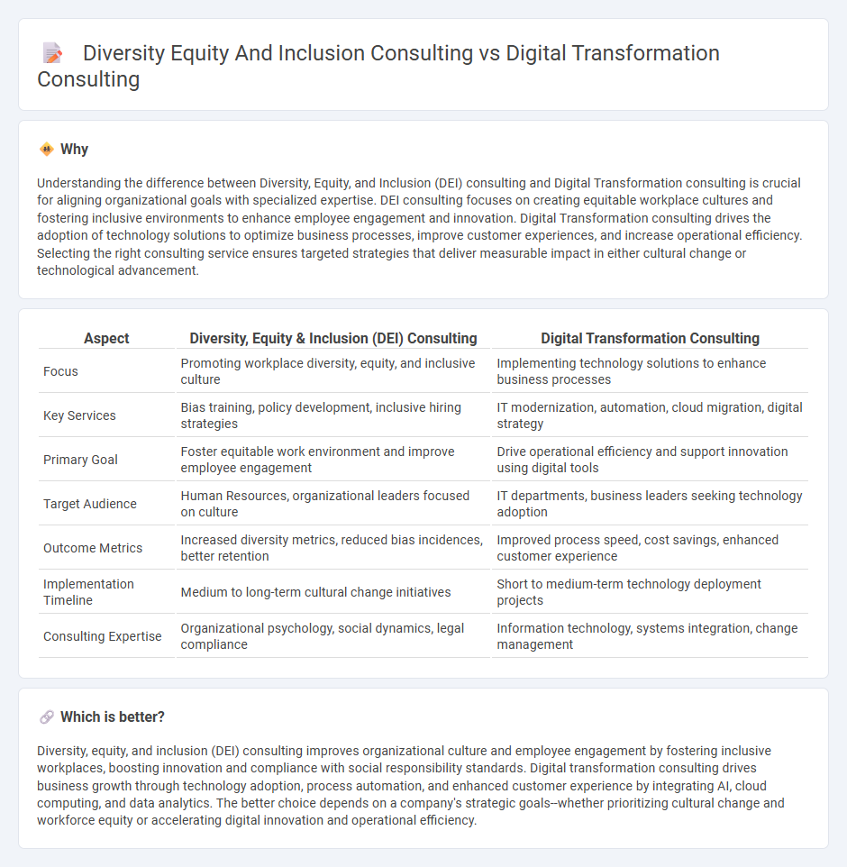Click cell 'Human Resources, organizational leaders focused on culture'
Screen dimensions: 847x867
(x=332, y=504)
